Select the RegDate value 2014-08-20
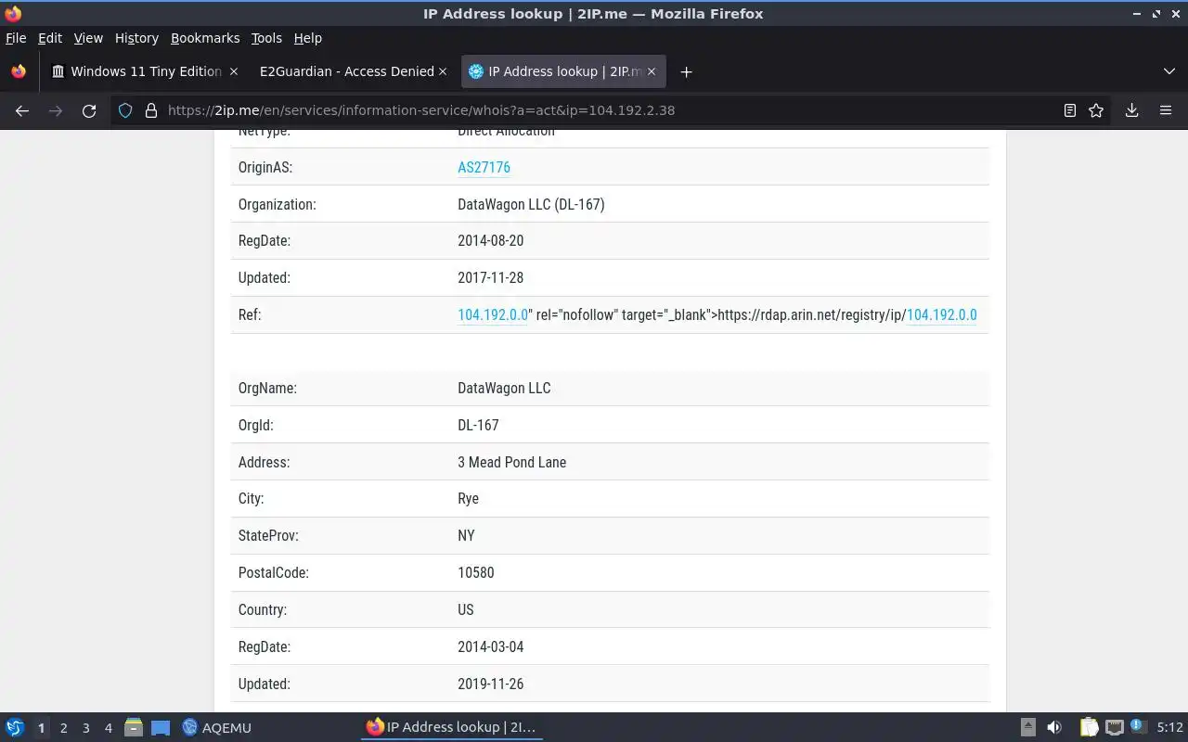The image size is (1188, 742). pyautogui.click(x=490, y=240)
